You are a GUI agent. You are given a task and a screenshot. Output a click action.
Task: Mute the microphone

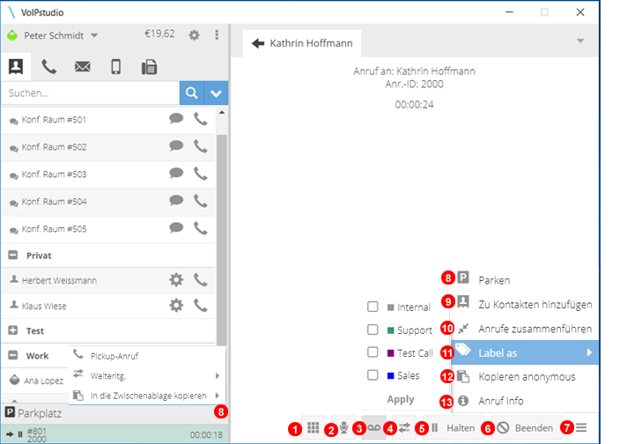point(344,427)
